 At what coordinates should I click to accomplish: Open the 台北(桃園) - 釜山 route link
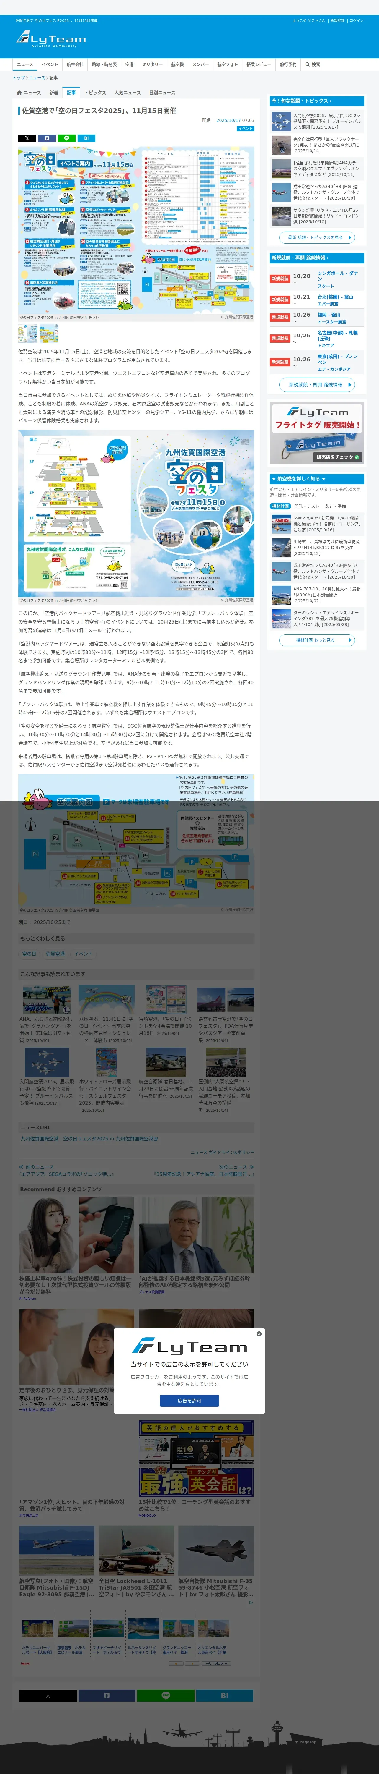(335, 297)
